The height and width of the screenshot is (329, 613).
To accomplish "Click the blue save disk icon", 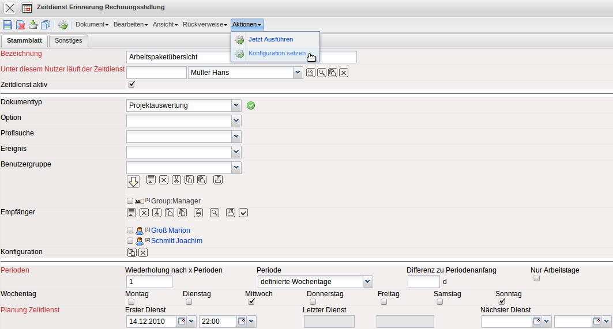I will 7,25.
